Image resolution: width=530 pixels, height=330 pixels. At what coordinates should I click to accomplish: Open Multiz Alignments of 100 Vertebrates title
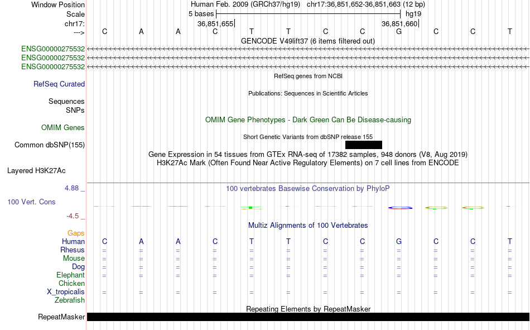[x=308, y=226]
